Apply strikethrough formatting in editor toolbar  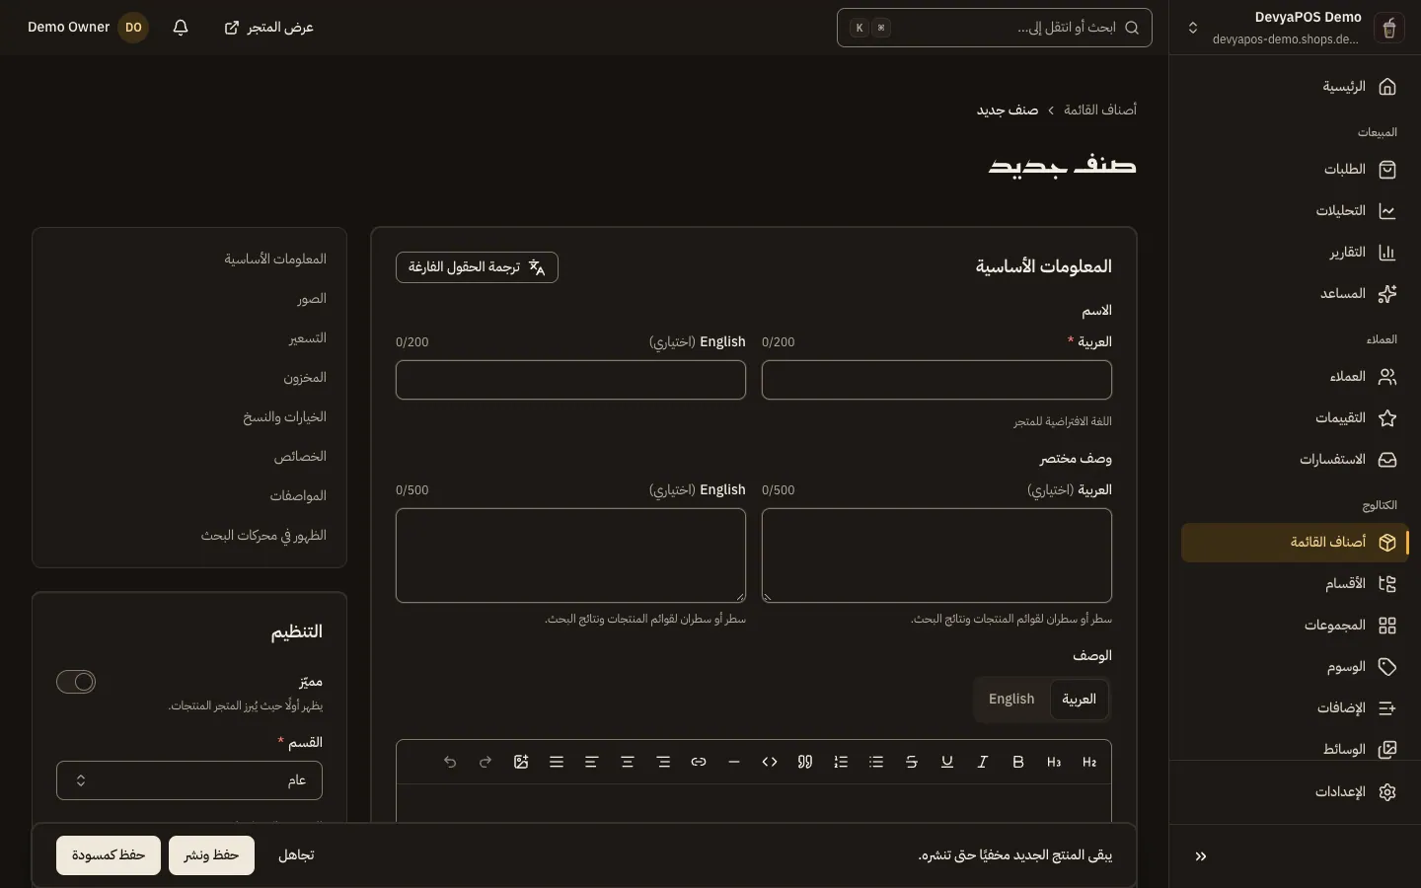pos(912,762)
